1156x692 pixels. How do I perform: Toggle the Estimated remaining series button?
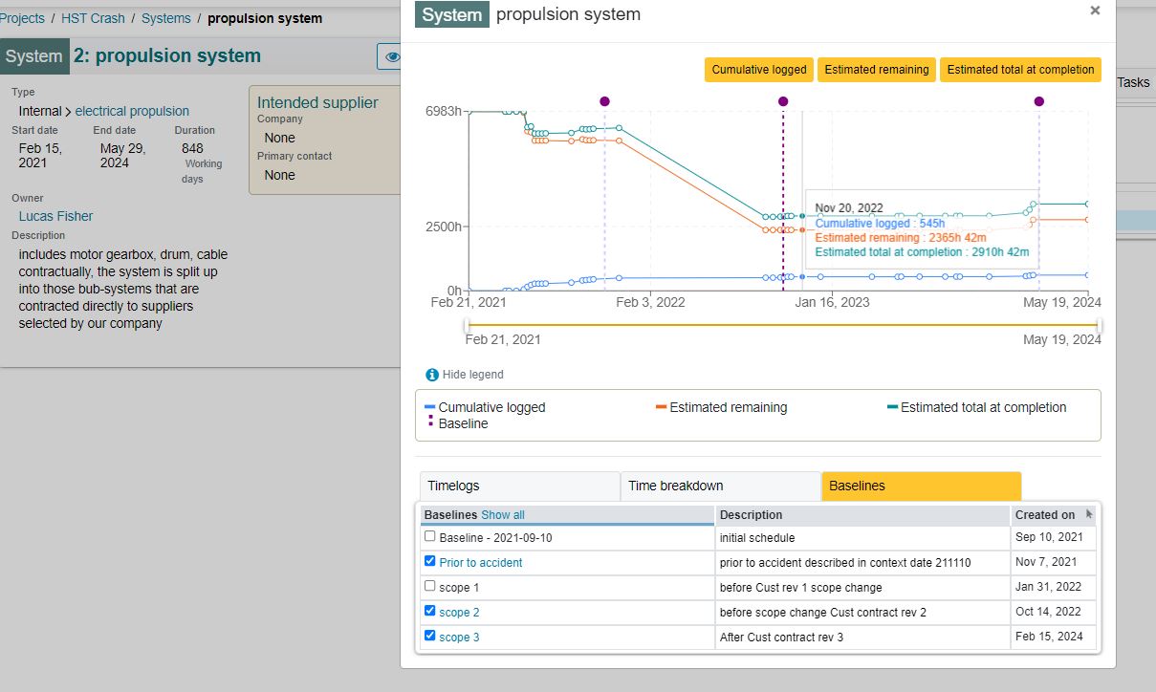tap(877, 70)
